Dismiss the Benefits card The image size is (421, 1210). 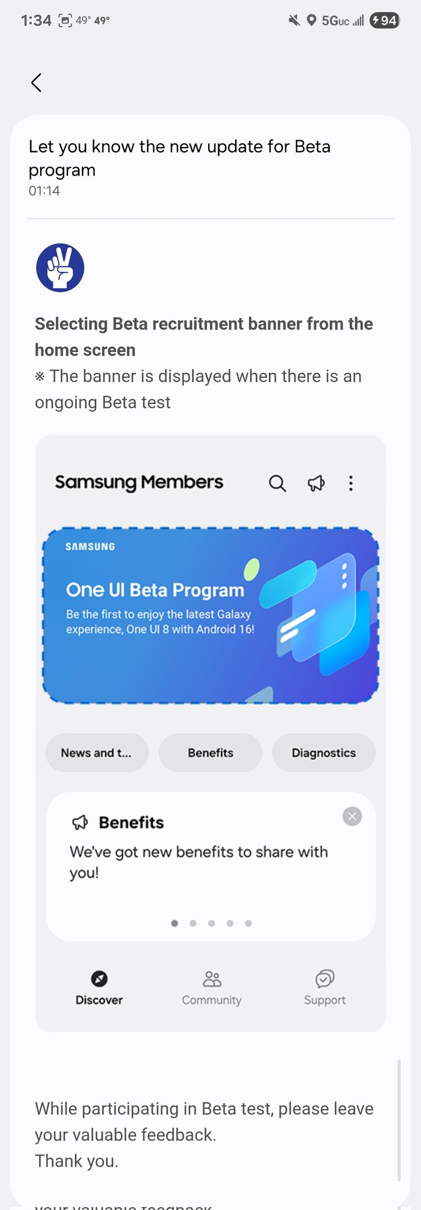tap(352, 817)
